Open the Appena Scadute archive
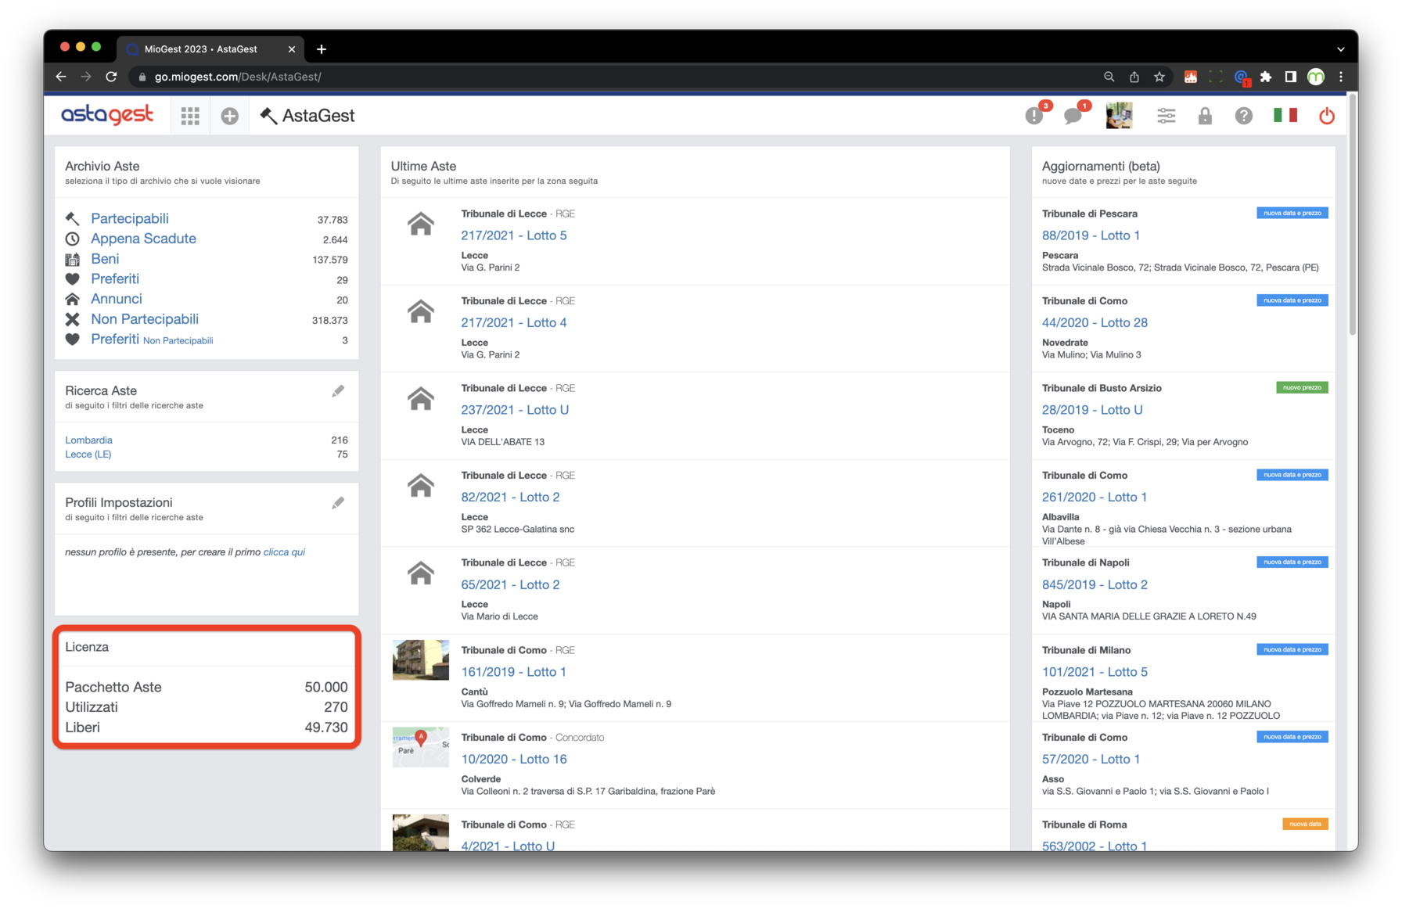Screen dimensions: 1402x909 pos(143,239)
